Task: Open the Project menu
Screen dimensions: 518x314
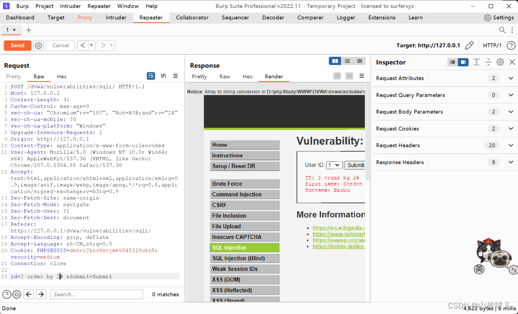Action: pos(44,6)
